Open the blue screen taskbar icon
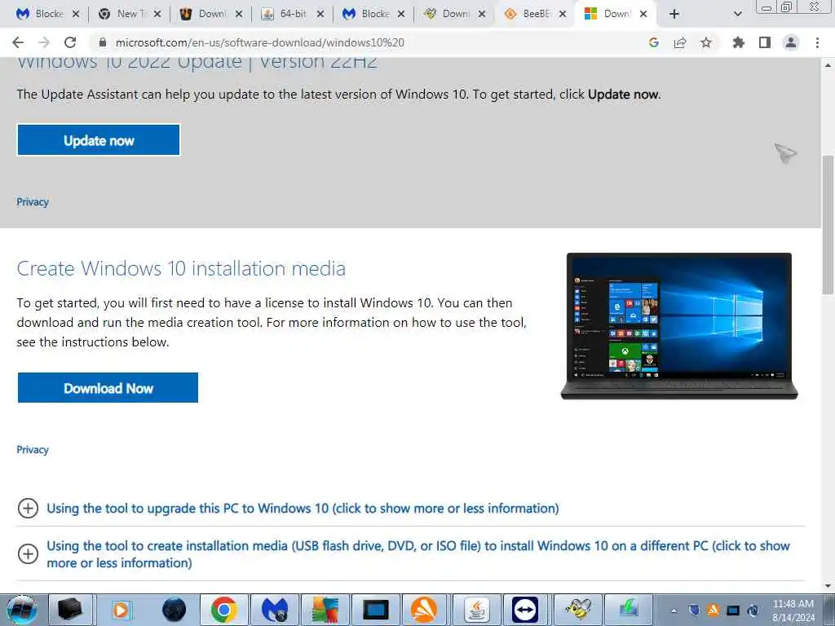Viewport: 835px width, 626px height. pos(376,610)
